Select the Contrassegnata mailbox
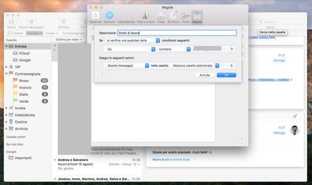The image size is (312, 185). click(x=28, y=74)
